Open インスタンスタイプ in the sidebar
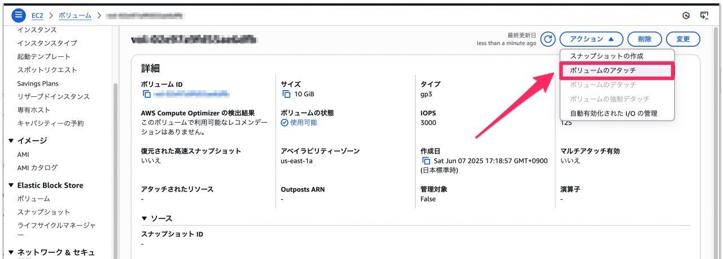This screenshot has width=723, height=259. (x=47, y=43)
